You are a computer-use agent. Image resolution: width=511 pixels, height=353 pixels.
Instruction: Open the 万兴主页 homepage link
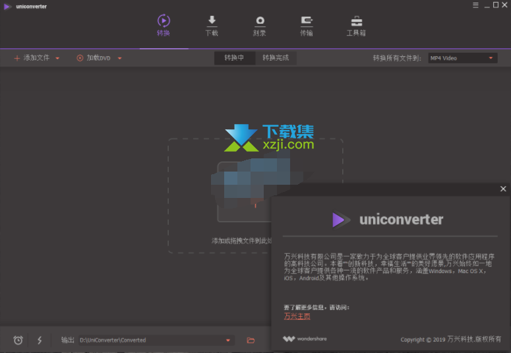(297, 316)
